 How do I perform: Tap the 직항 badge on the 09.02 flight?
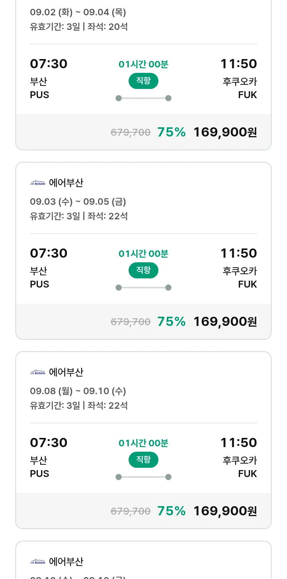(x=143, y=81)
